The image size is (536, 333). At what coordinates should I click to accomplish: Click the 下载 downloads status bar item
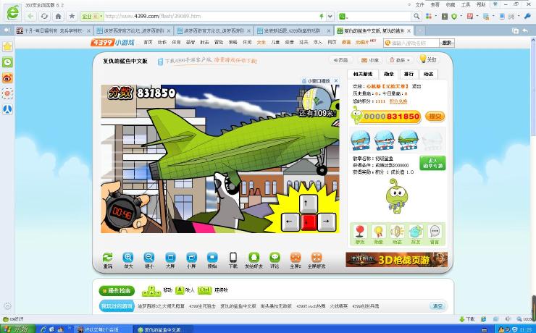coord(467,319)
